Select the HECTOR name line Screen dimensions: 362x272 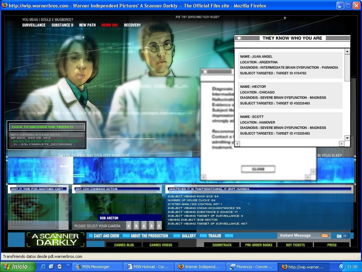pos(253,86)
